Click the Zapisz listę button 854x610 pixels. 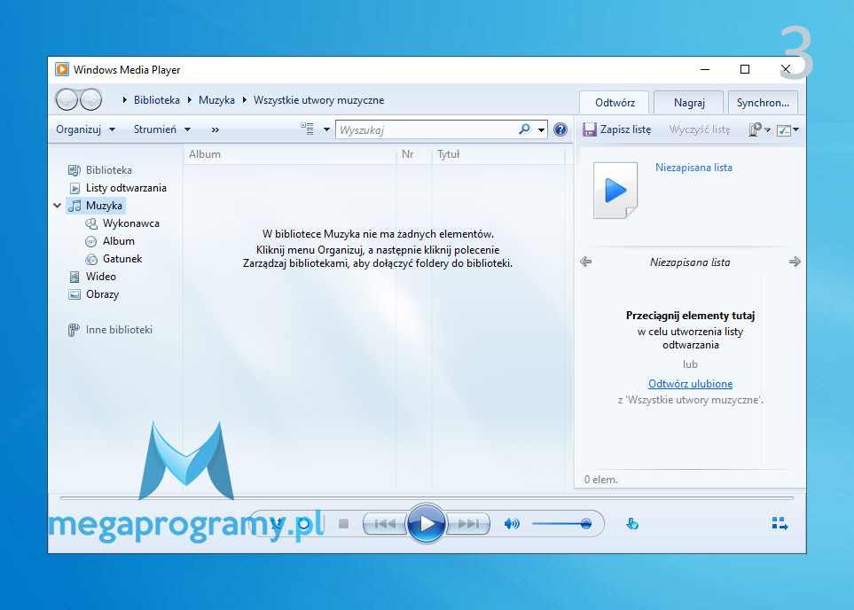point(617,129)
